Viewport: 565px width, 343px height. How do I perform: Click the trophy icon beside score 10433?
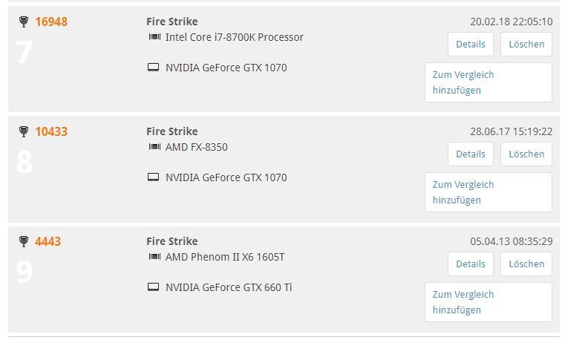(x=24, y=131)
